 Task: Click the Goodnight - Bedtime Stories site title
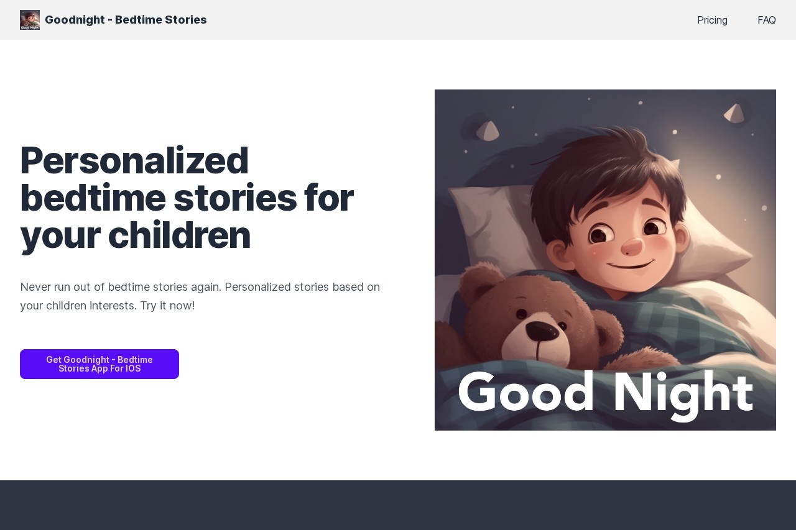(126, 20)
